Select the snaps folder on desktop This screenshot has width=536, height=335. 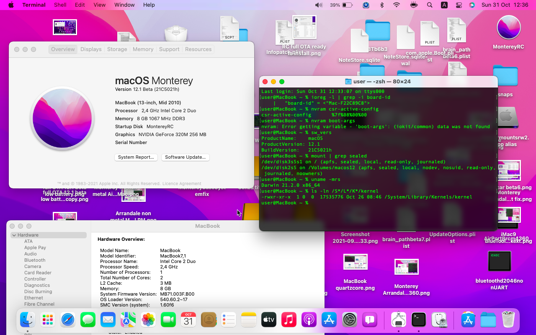505,76
